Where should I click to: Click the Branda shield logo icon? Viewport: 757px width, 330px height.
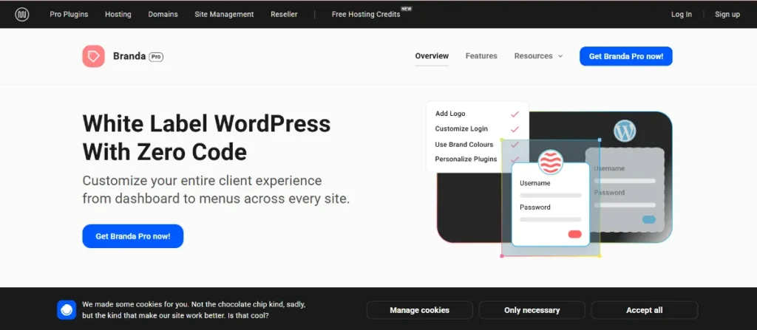point(93,56)
